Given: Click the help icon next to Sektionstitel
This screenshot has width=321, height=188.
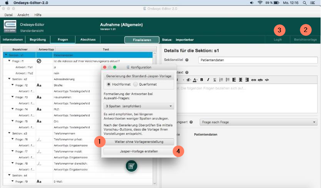Looking at the screenshot, I should click(x=187, y=60).
